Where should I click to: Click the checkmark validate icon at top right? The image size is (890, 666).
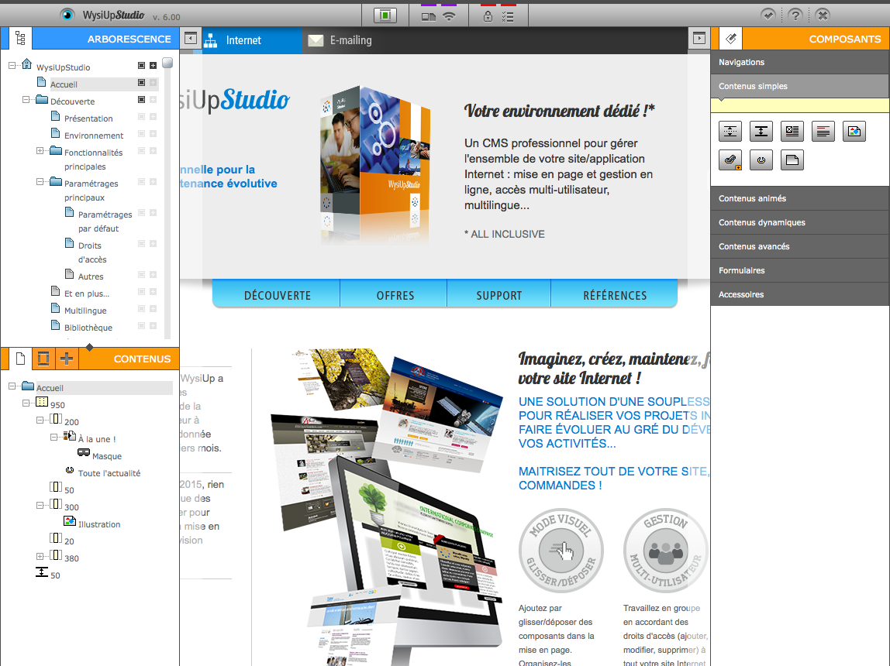tap(768, 15)
